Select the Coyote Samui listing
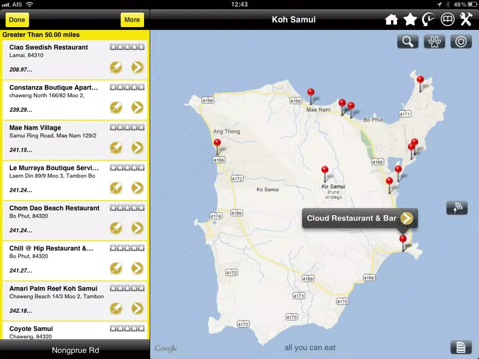This screenshot has width=479, height=359. [x=75, y=330]
